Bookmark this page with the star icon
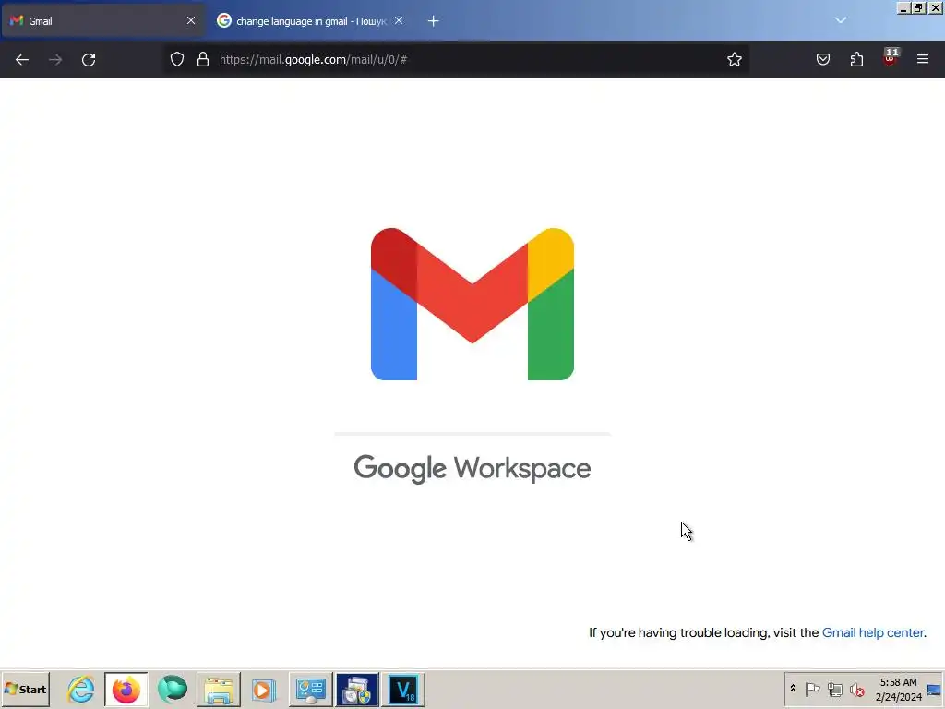 [x=734, y=59]
